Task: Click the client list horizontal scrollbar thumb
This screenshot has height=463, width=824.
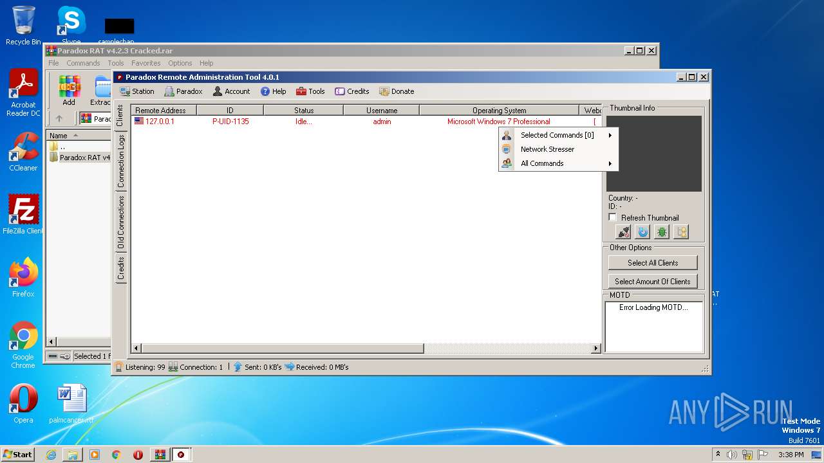Action: (x=282, y=349)
